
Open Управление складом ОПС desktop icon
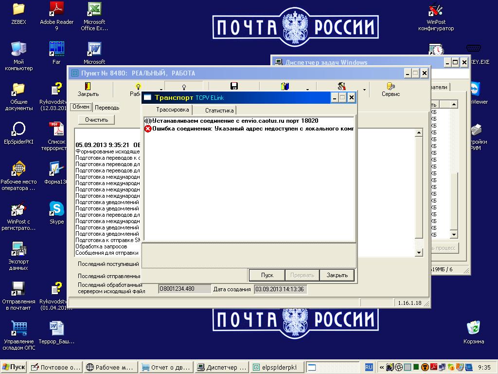click(x=18, y=329)
